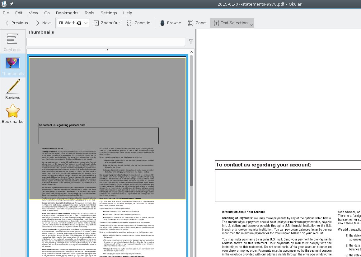Select the page thumbnail in the panel
The height and width of the screenshot is (257, 361).
point(107,156)
